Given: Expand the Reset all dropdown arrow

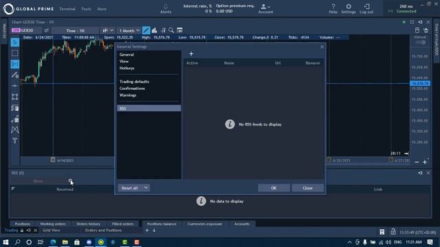Looking at the screenshot, I should click(x=146, y=187).
